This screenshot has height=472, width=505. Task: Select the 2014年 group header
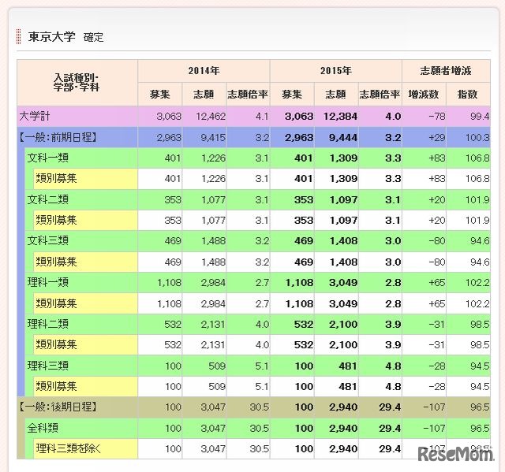click(x=204, y=70)
